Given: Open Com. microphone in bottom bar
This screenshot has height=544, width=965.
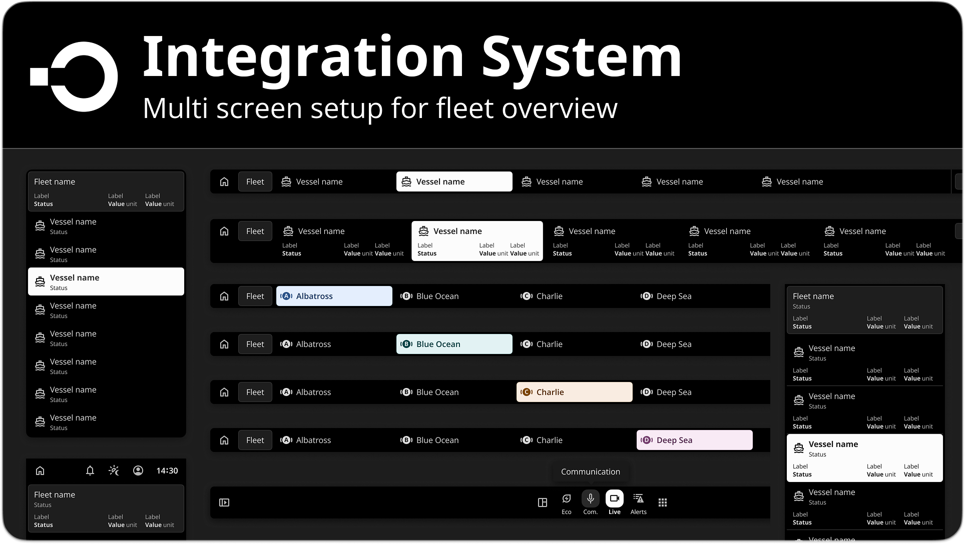Looking at the screenshot, I should [590, 498].
